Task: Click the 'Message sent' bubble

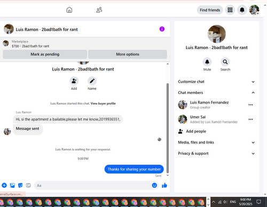Action: tap(28, 130)
